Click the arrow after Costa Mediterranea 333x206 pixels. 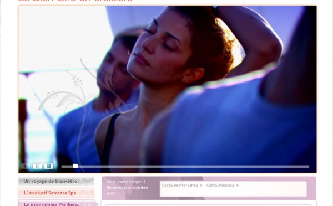[x=201, y=186]
